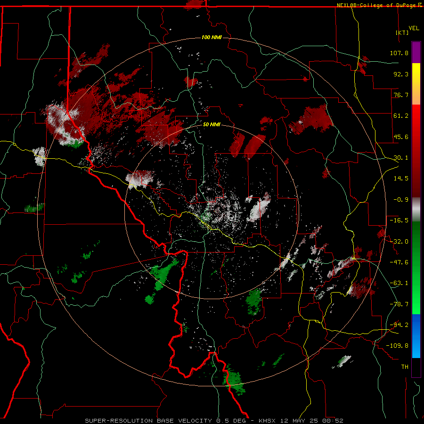Click the VEL legend title
424x424 pixels.
[x=414, y=28]
